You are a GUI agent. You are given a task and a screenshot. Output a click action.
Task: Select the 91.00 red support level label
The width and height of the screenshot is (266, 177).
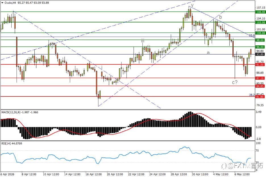pos(260,65)
